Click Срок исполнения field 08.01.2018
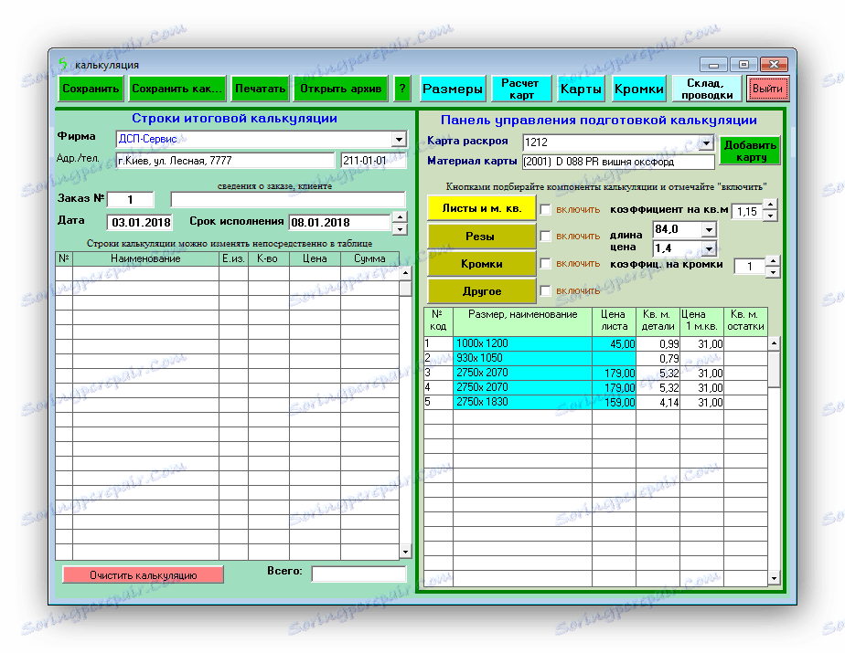 (339, 222)
